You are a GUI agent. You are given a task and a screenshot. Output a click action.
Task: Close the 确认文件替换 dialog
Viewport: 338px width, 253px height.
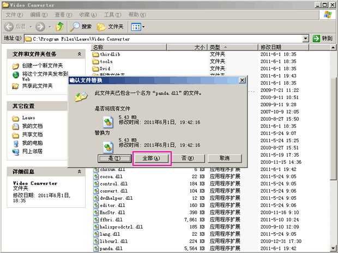(x=242, y=80)
